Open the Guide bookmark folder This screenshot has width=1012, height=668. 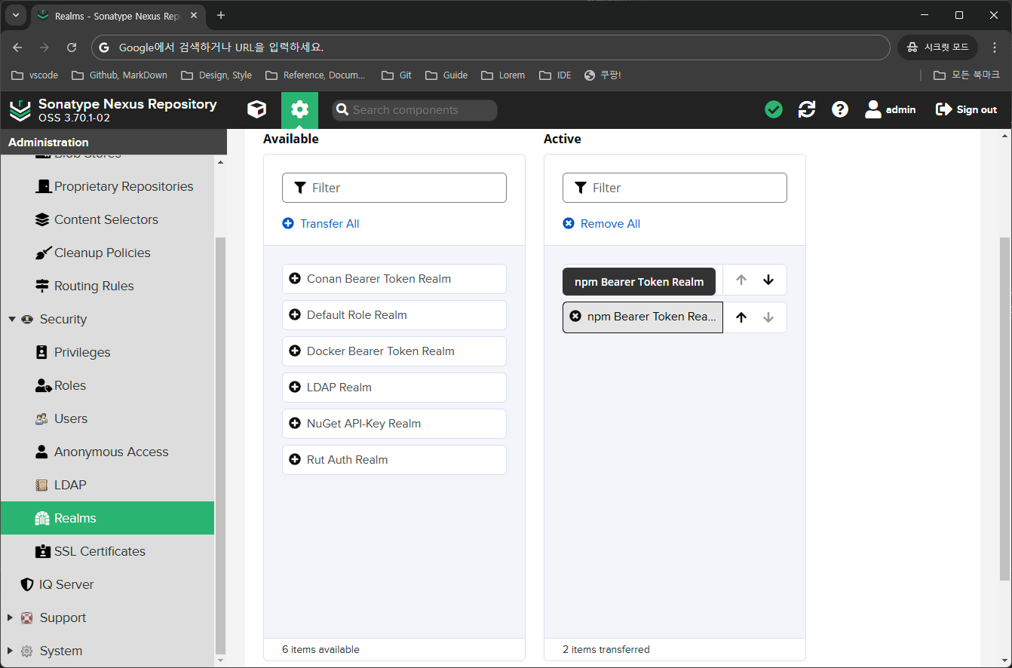(446, 75)
